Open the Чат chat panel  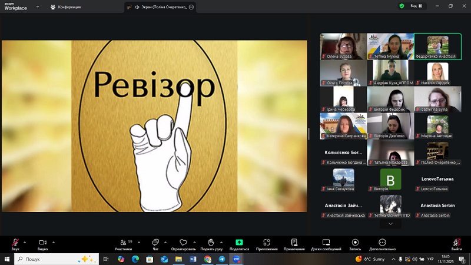click(x=155, y=243)
